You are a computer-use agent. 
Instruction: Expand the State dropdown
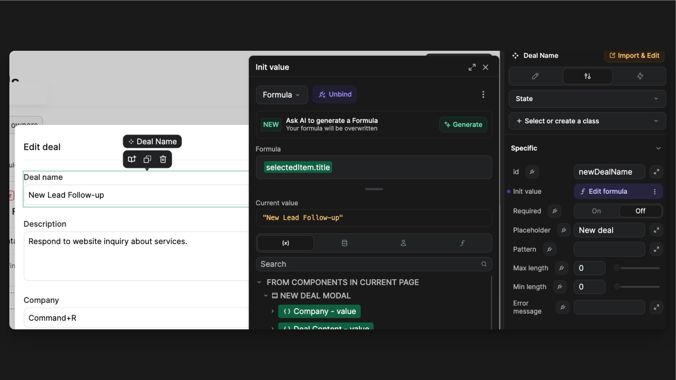[587, 99]
